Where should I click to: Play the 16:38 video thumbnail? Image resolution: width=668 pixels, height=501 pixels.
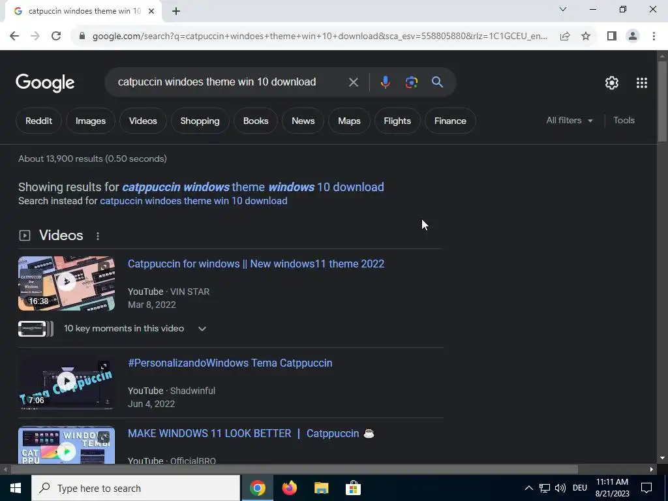coord(67,283)
